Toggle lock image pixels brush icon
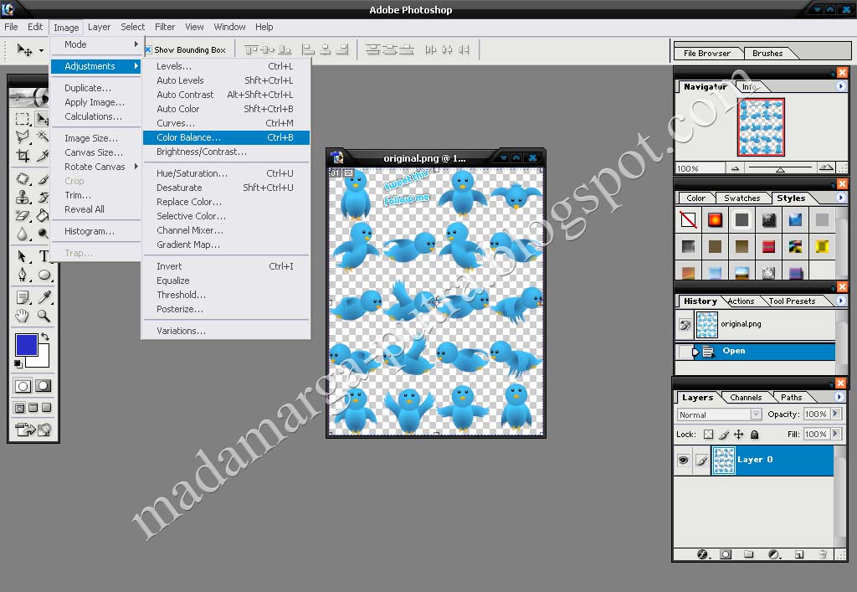The height and width of the screenshot is (592, 857). pos(724,435)
